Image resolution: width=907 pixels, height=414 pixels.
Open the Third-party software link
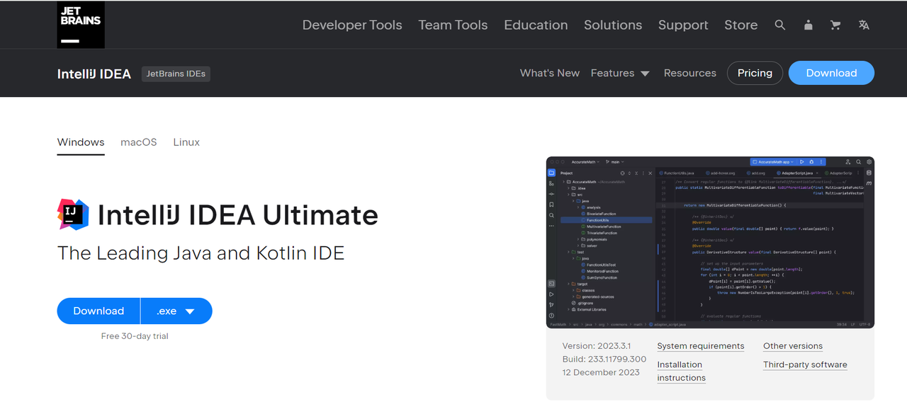click(x=805, y=364)
